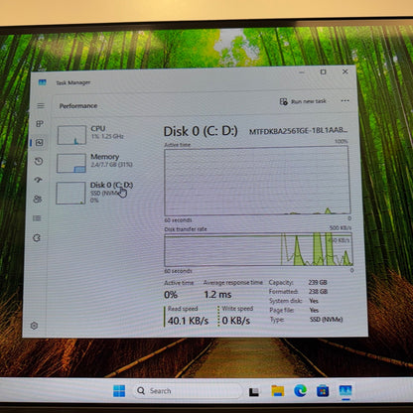Viewport: 413px width, 413px height.
Task: Click the 0 KB/s write speed value
Action: 236,321
